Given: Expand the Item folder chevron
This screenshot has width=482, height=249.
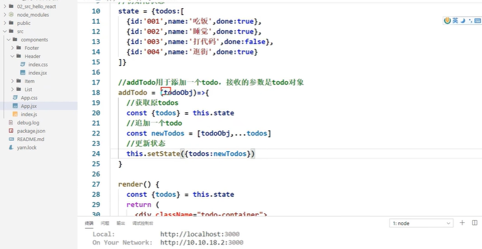Looking at the screenshot, I should (12, 81).
